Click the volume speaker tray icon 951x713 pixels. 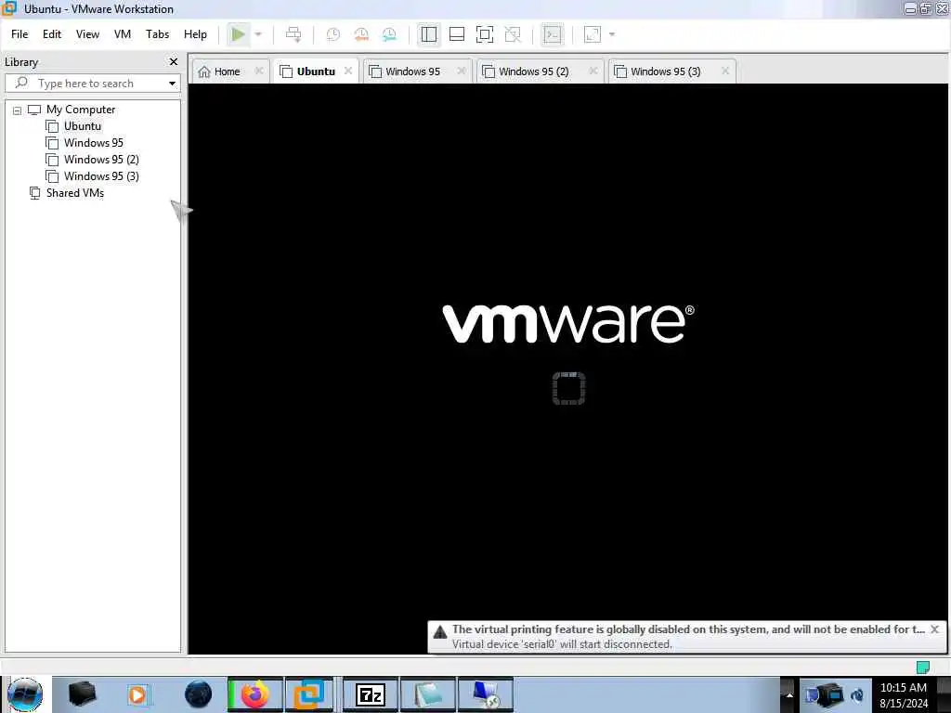857,695
